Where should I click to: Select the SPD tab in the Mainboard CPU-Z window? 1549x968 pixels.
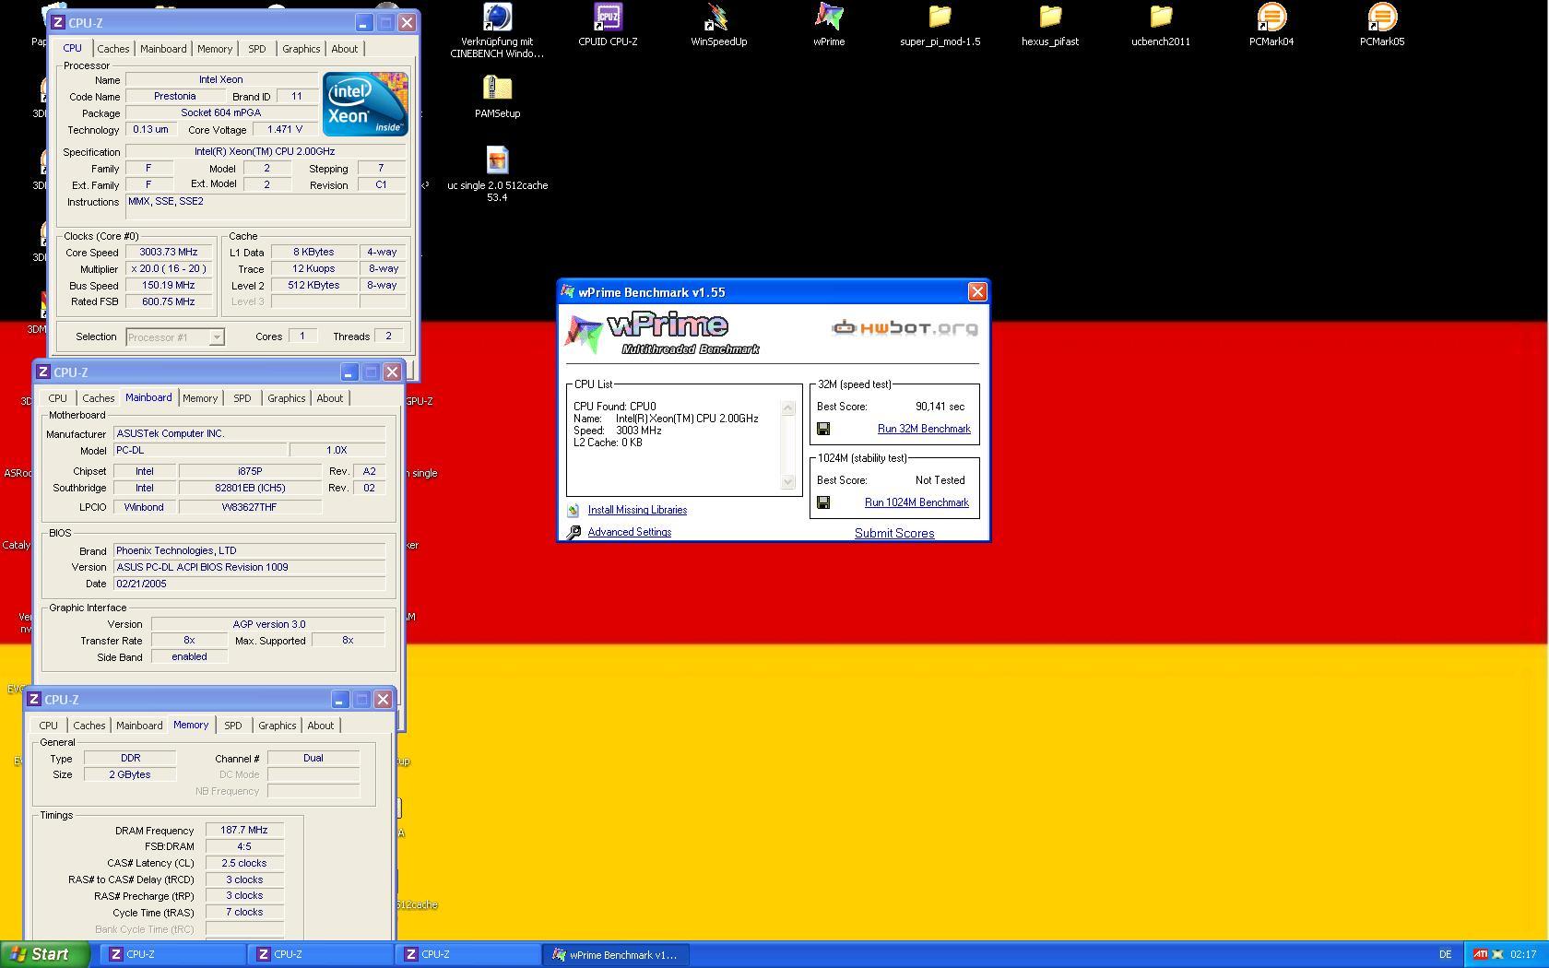tap(242, 398)
